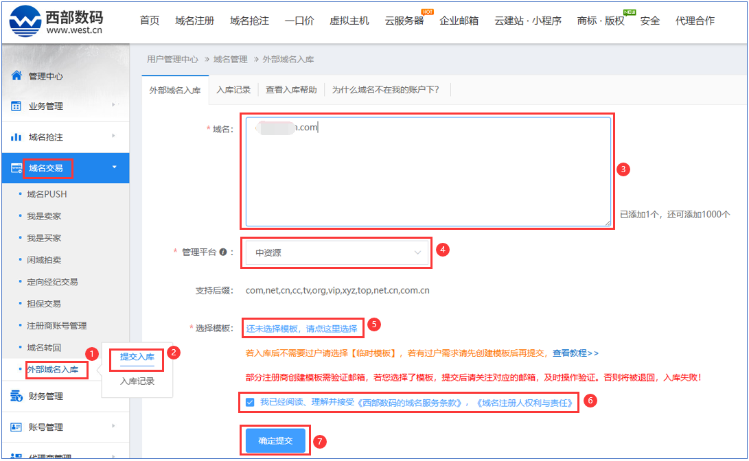Open the 管理平台 dropdown showing 中资源
This screenshot has height=461, width=749.
[x=337, y=253]
